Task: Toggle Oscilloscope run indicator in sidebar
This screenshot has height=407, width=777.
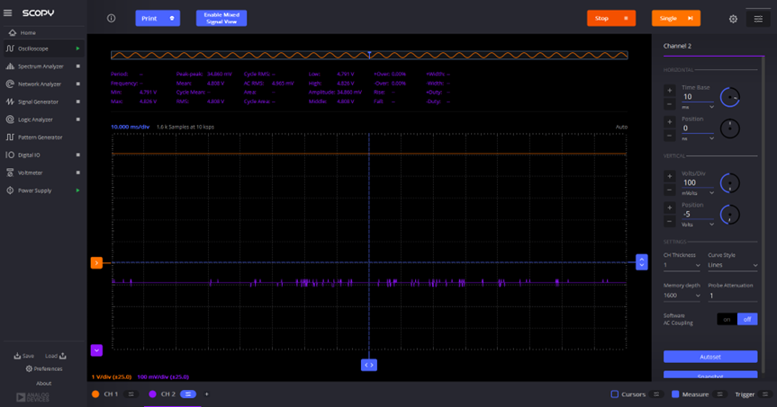Action: point(77,49)
